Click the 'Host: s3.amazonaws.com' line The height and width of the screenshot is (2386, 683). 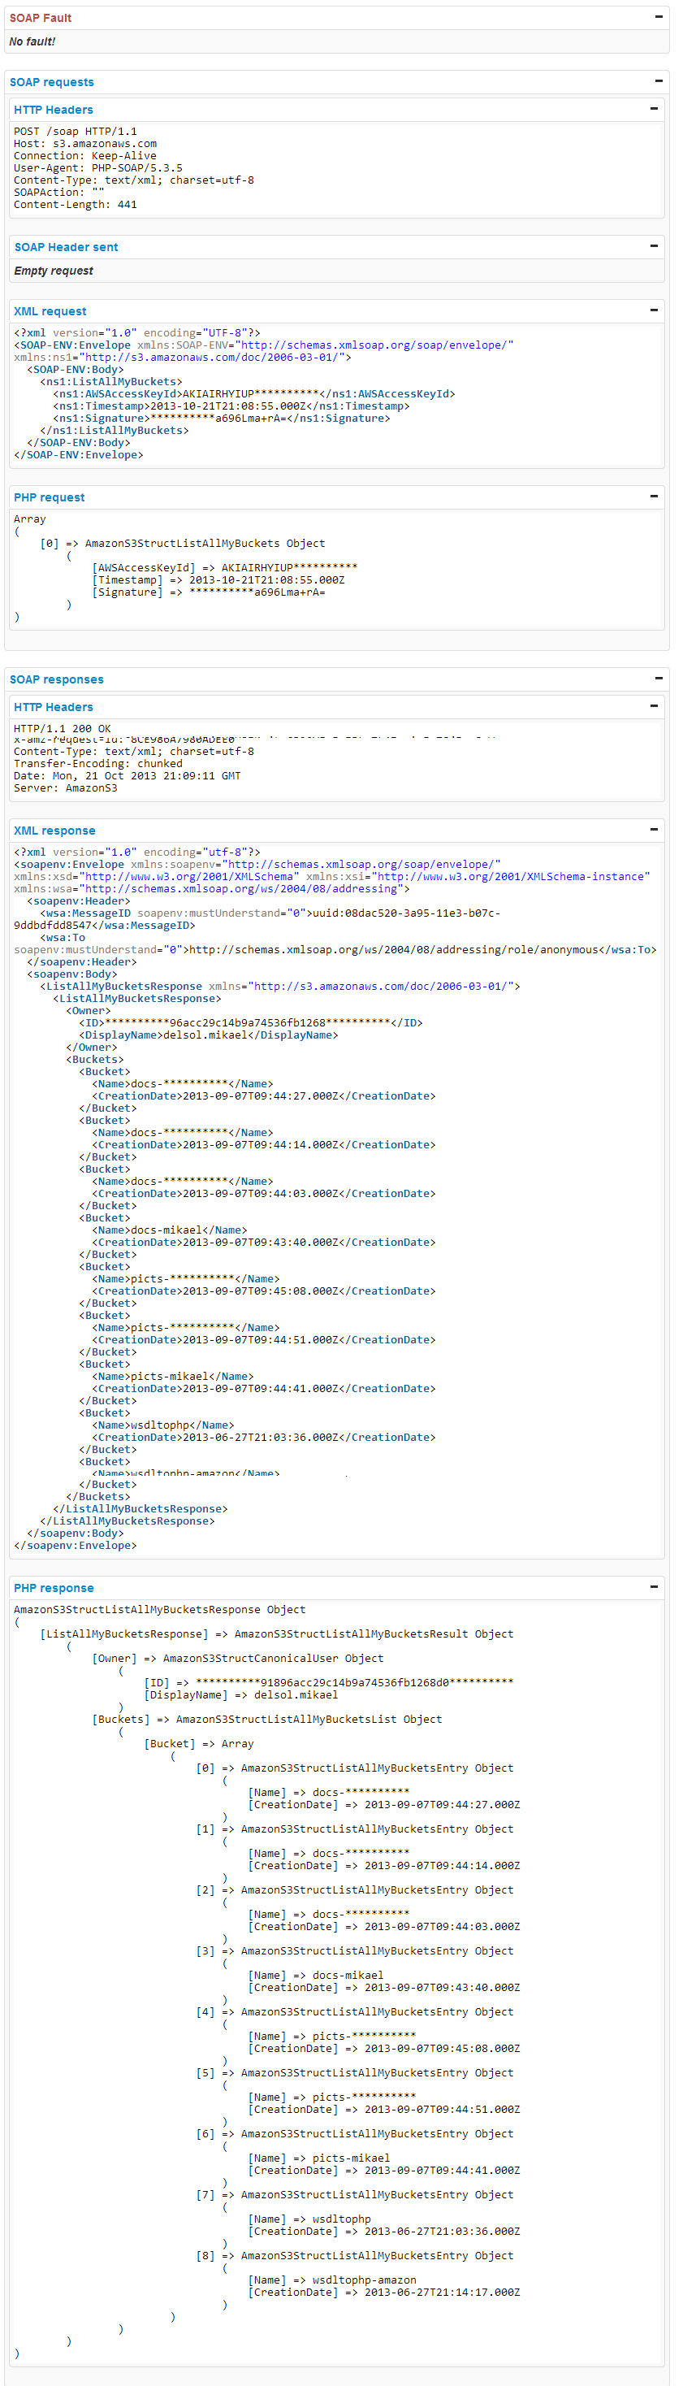[x=85, y=144]
